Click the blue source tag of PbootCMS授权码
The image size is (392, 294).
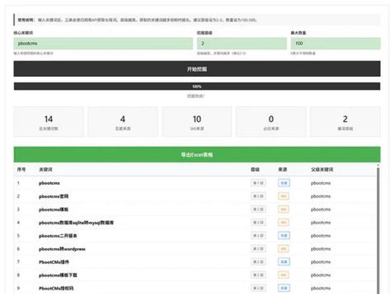284,288
